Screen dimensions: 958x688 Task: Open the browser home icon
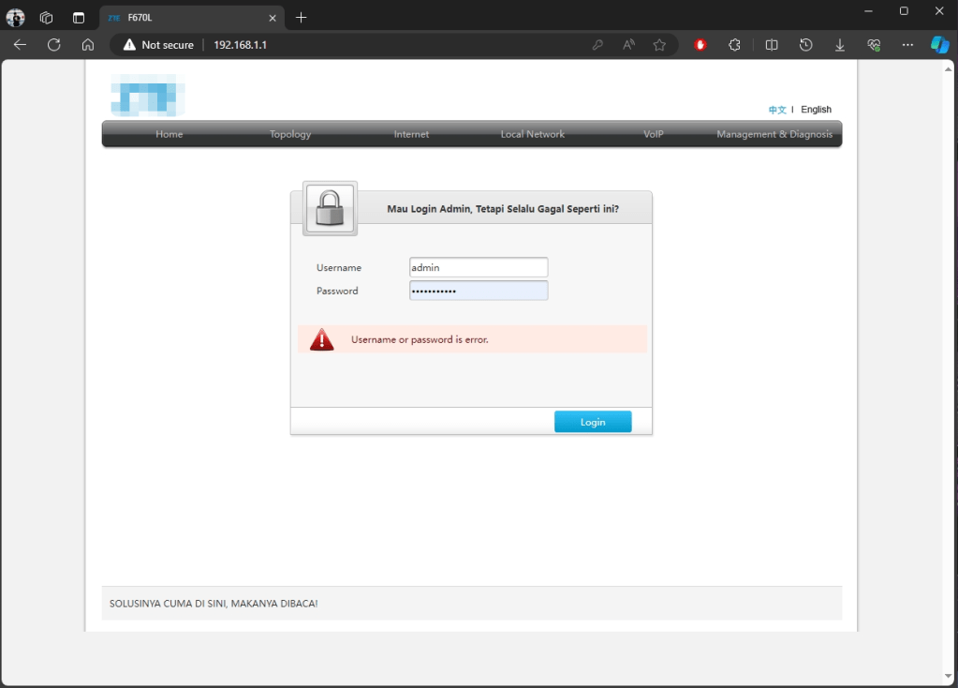88,44
